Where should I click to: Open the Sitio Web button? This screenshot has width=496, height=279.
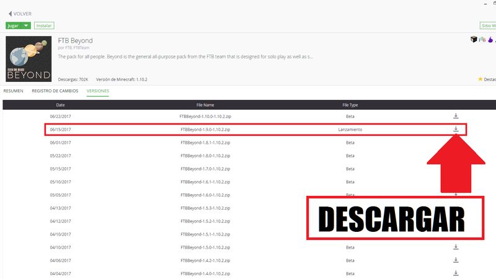tap(488, 25)
